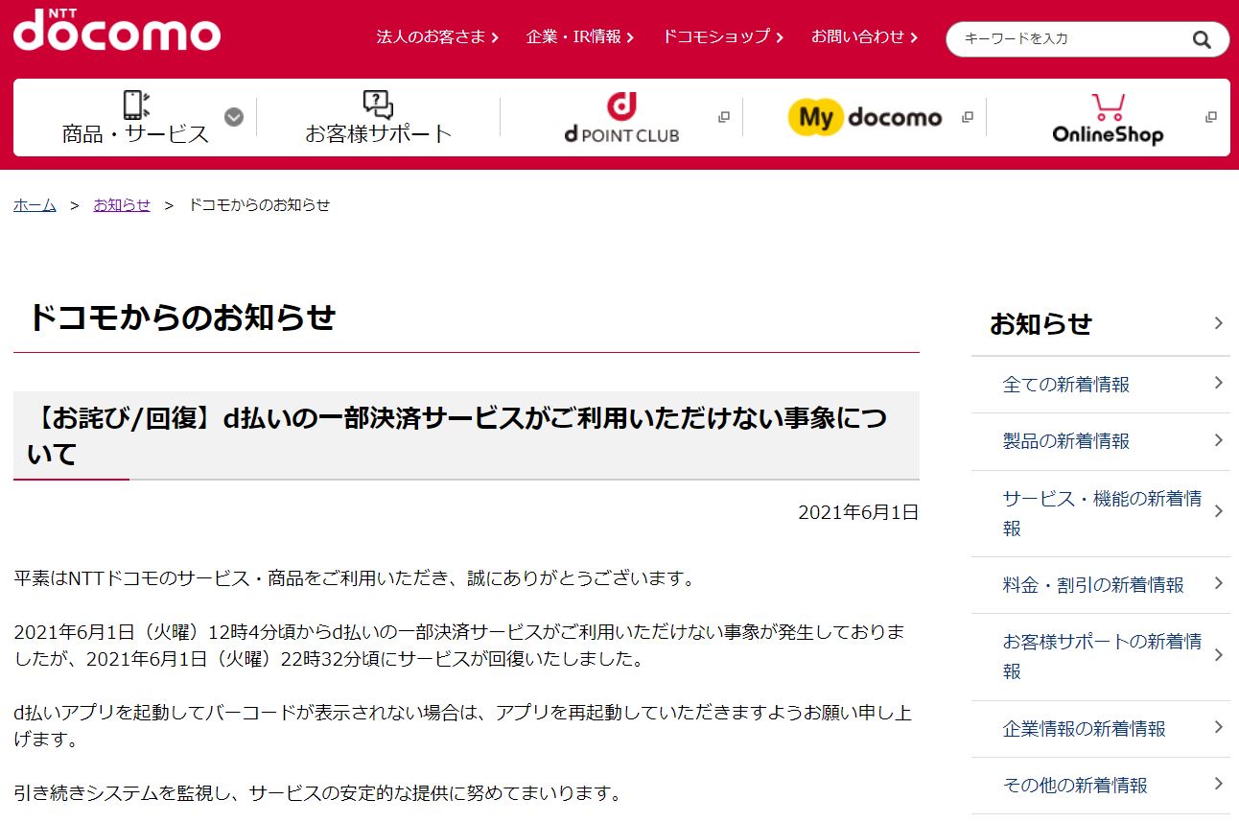Screen dimensions: 1239x823
Task: Open 料金・割引の新着情報 sidebar link
Action: 1093,585
